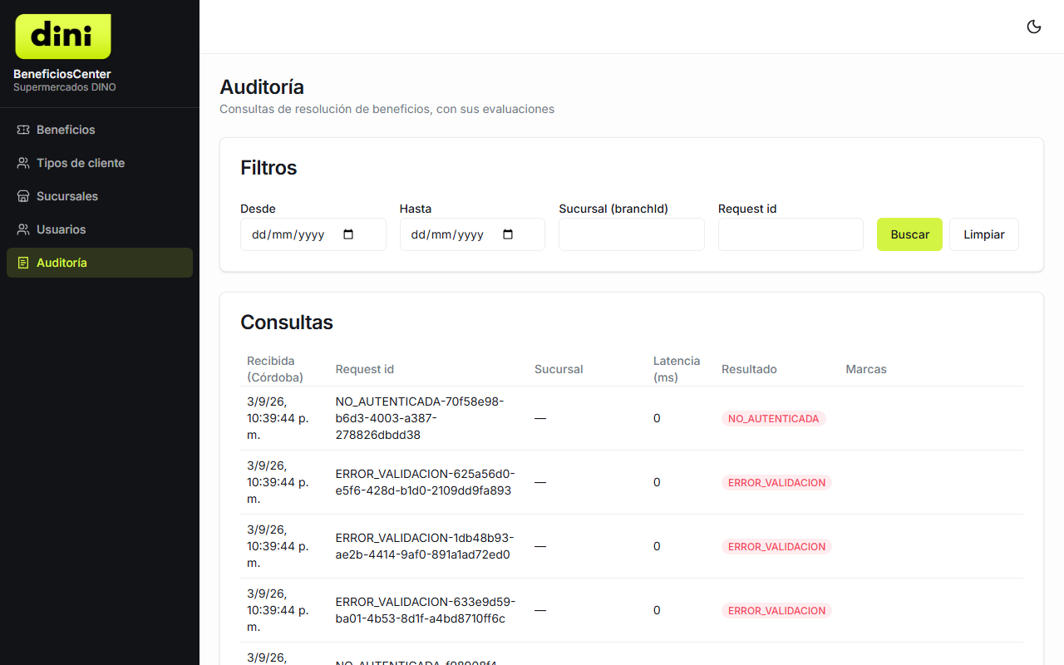Click the Auditoría page heading

click(262, 87)
